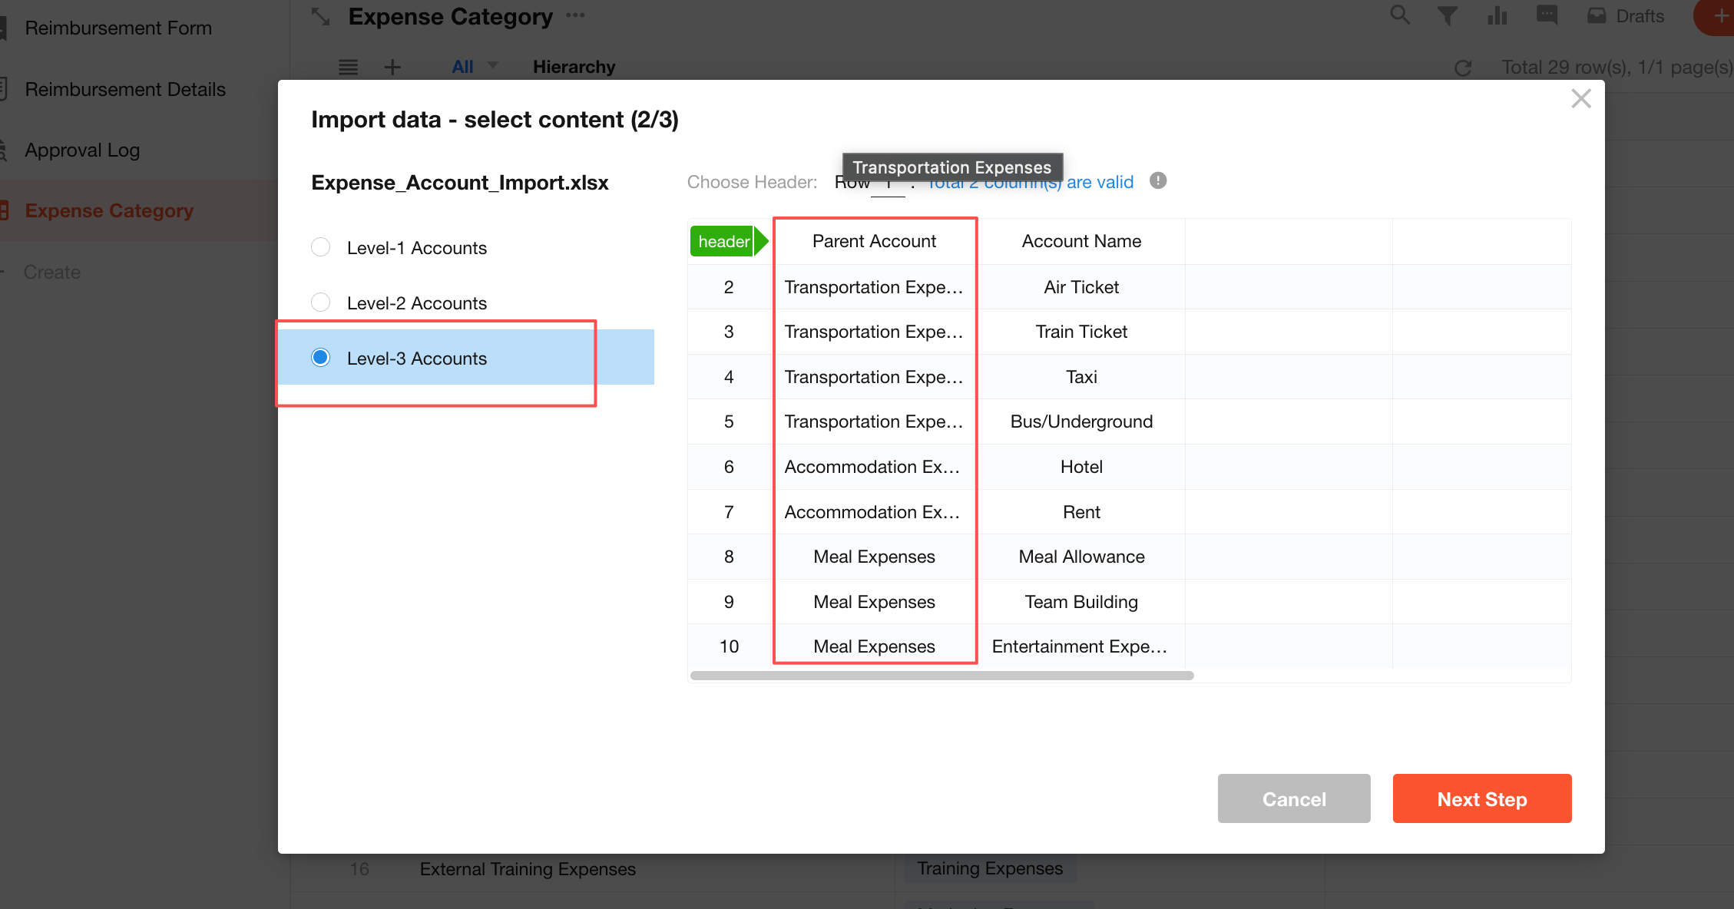Open Reimbursement Form in the sidebar

118,28
